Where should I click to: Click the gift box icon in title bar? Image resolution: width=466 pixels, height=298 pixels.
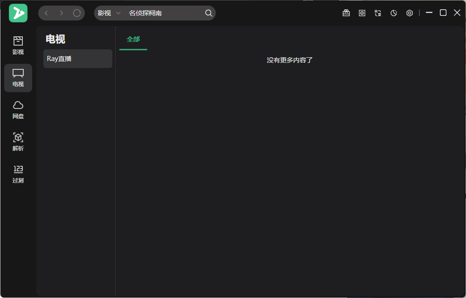tap(346, 13)
